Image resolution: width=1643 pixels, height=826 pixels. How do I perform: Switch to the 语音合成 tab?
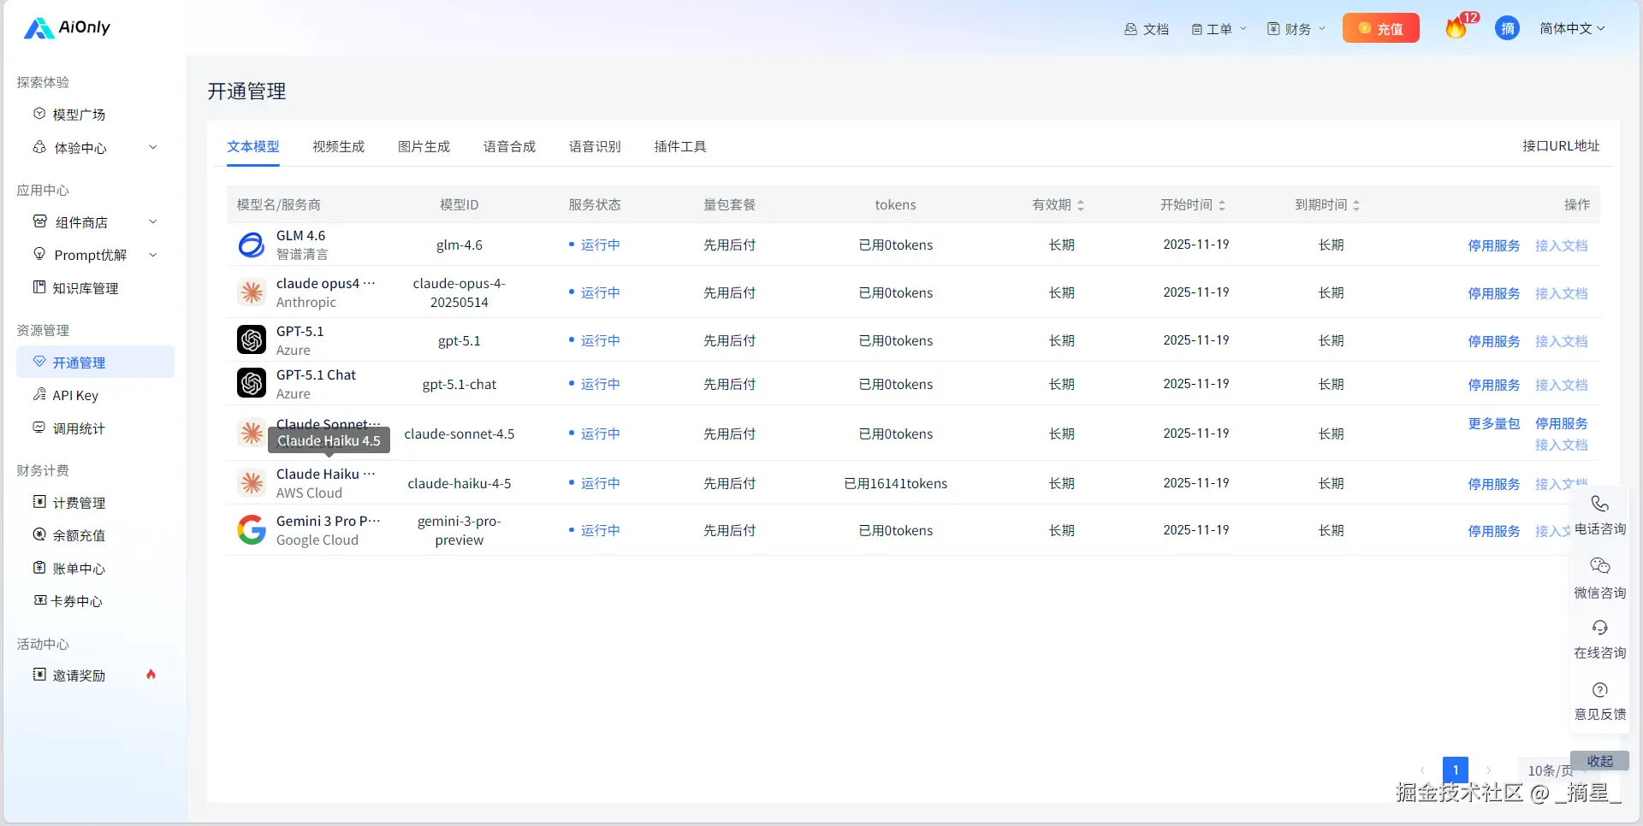[510, 147]
